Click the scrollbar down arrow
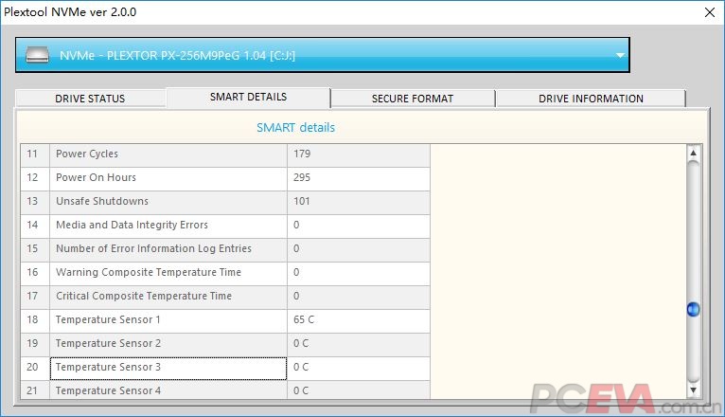 pyautogui.click(x=693, y=390)
